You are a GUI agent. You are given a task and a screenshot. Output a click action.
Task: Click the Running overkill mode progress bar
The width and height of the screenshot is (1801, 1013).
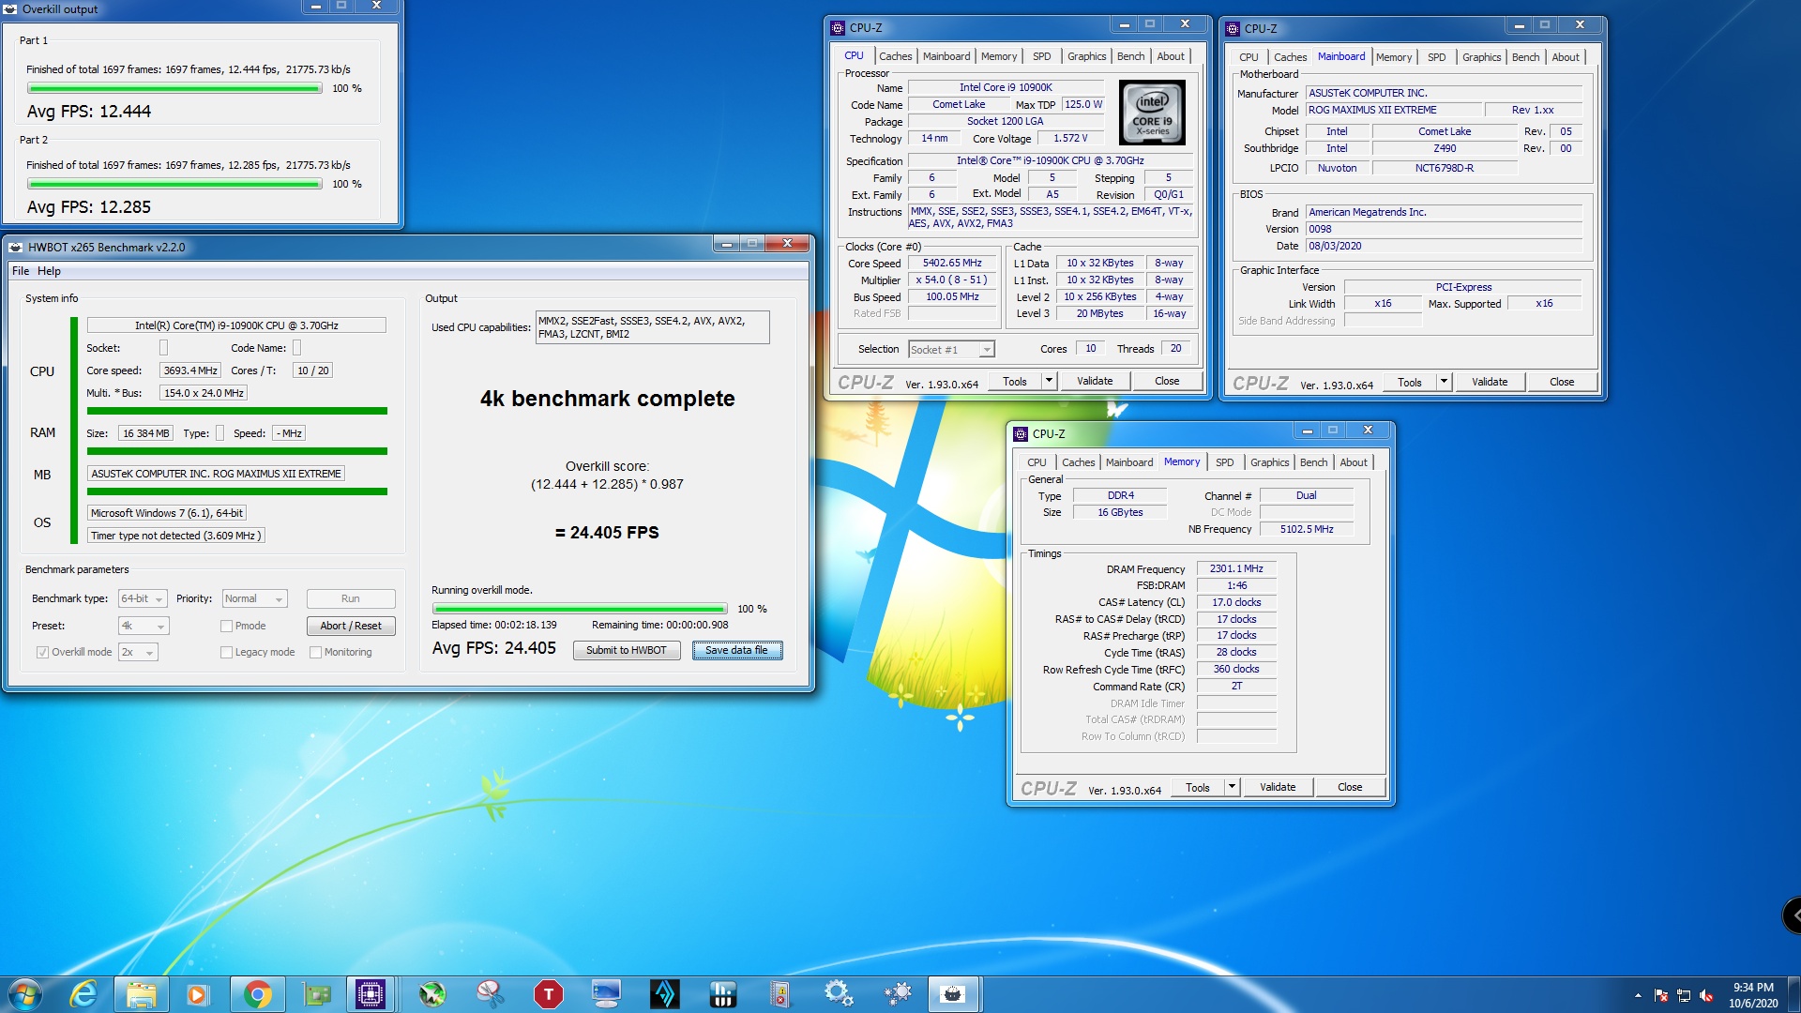580,609
